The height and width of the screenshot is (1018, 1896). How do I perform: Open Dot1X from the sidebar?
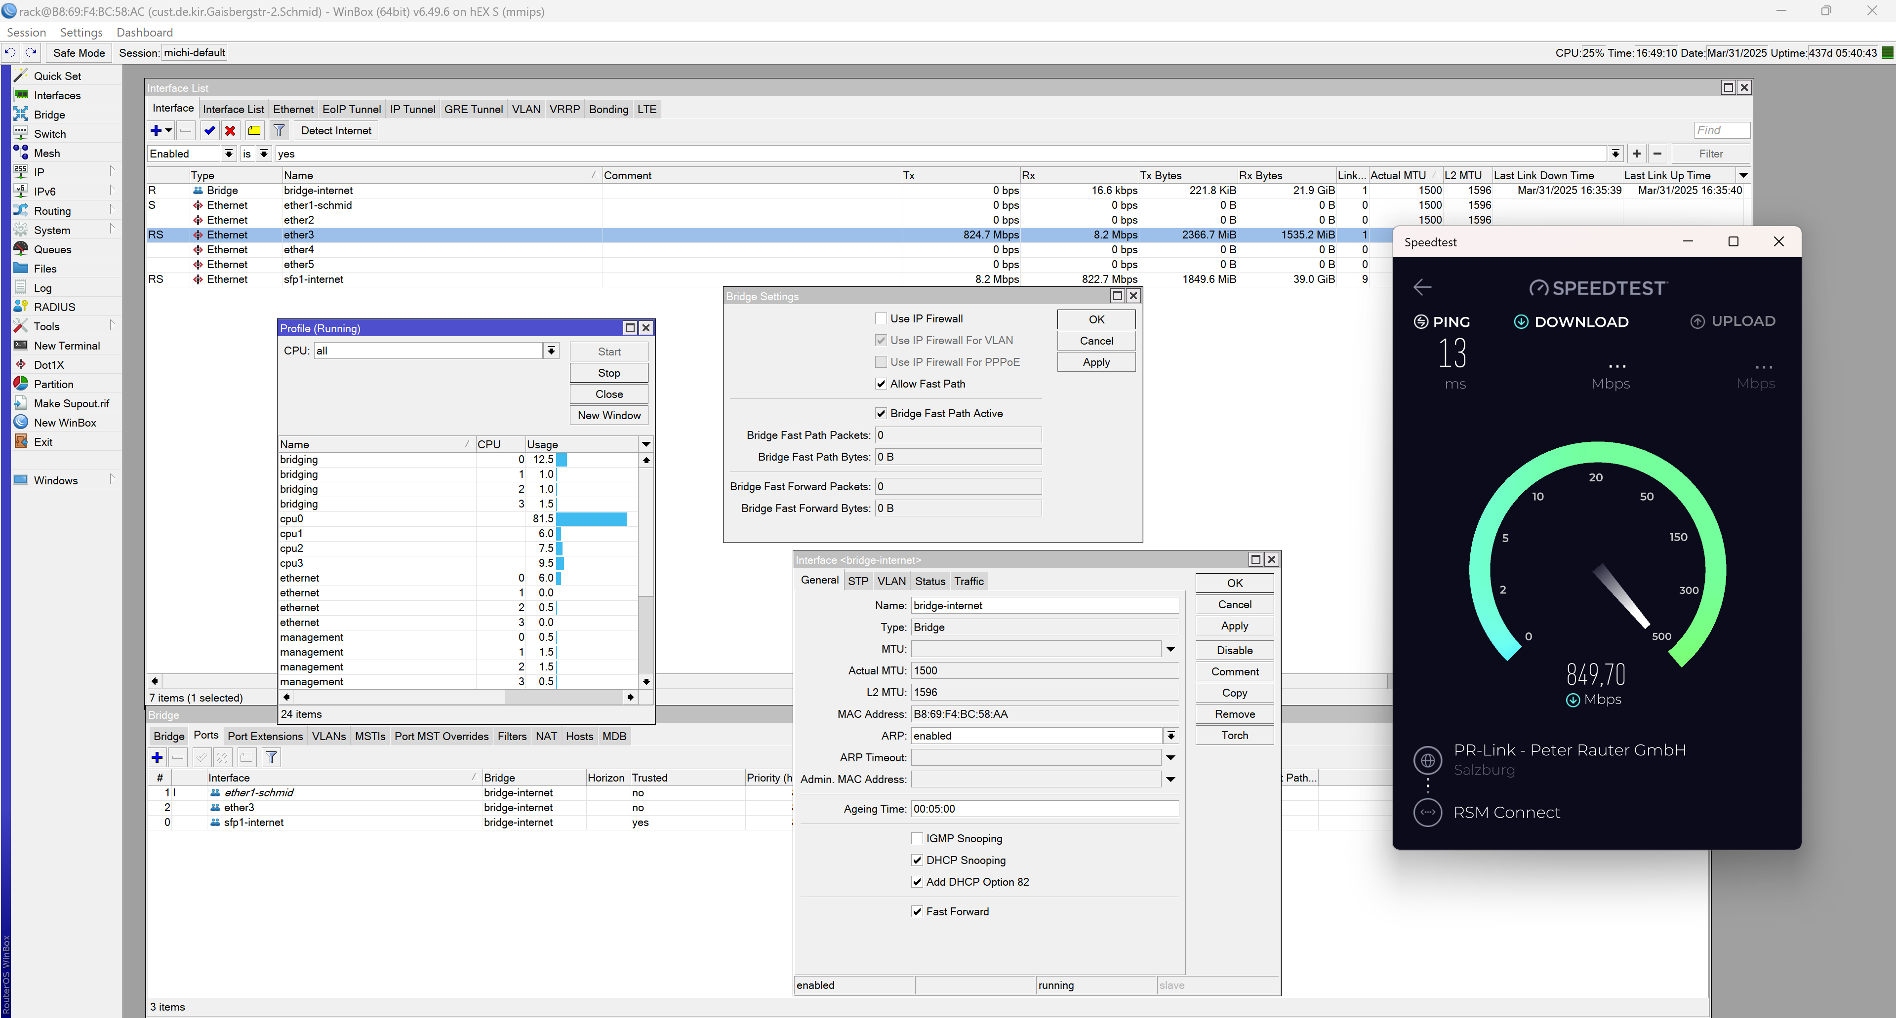coord(48,364)
